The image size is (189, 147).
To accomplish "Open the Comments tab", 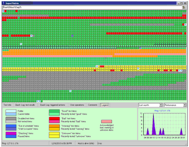I will [93, 105].
